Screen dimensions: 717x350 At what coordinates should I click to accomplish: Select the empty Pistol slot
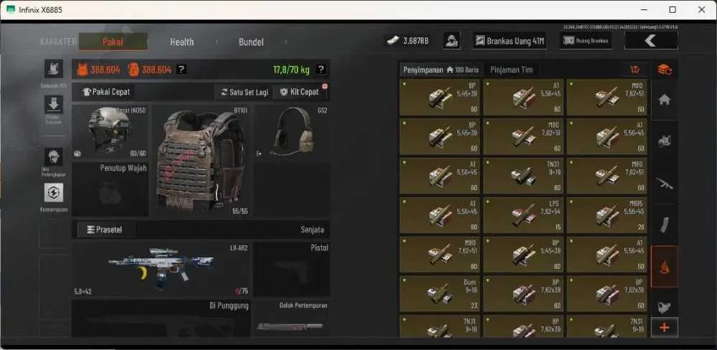292,270
